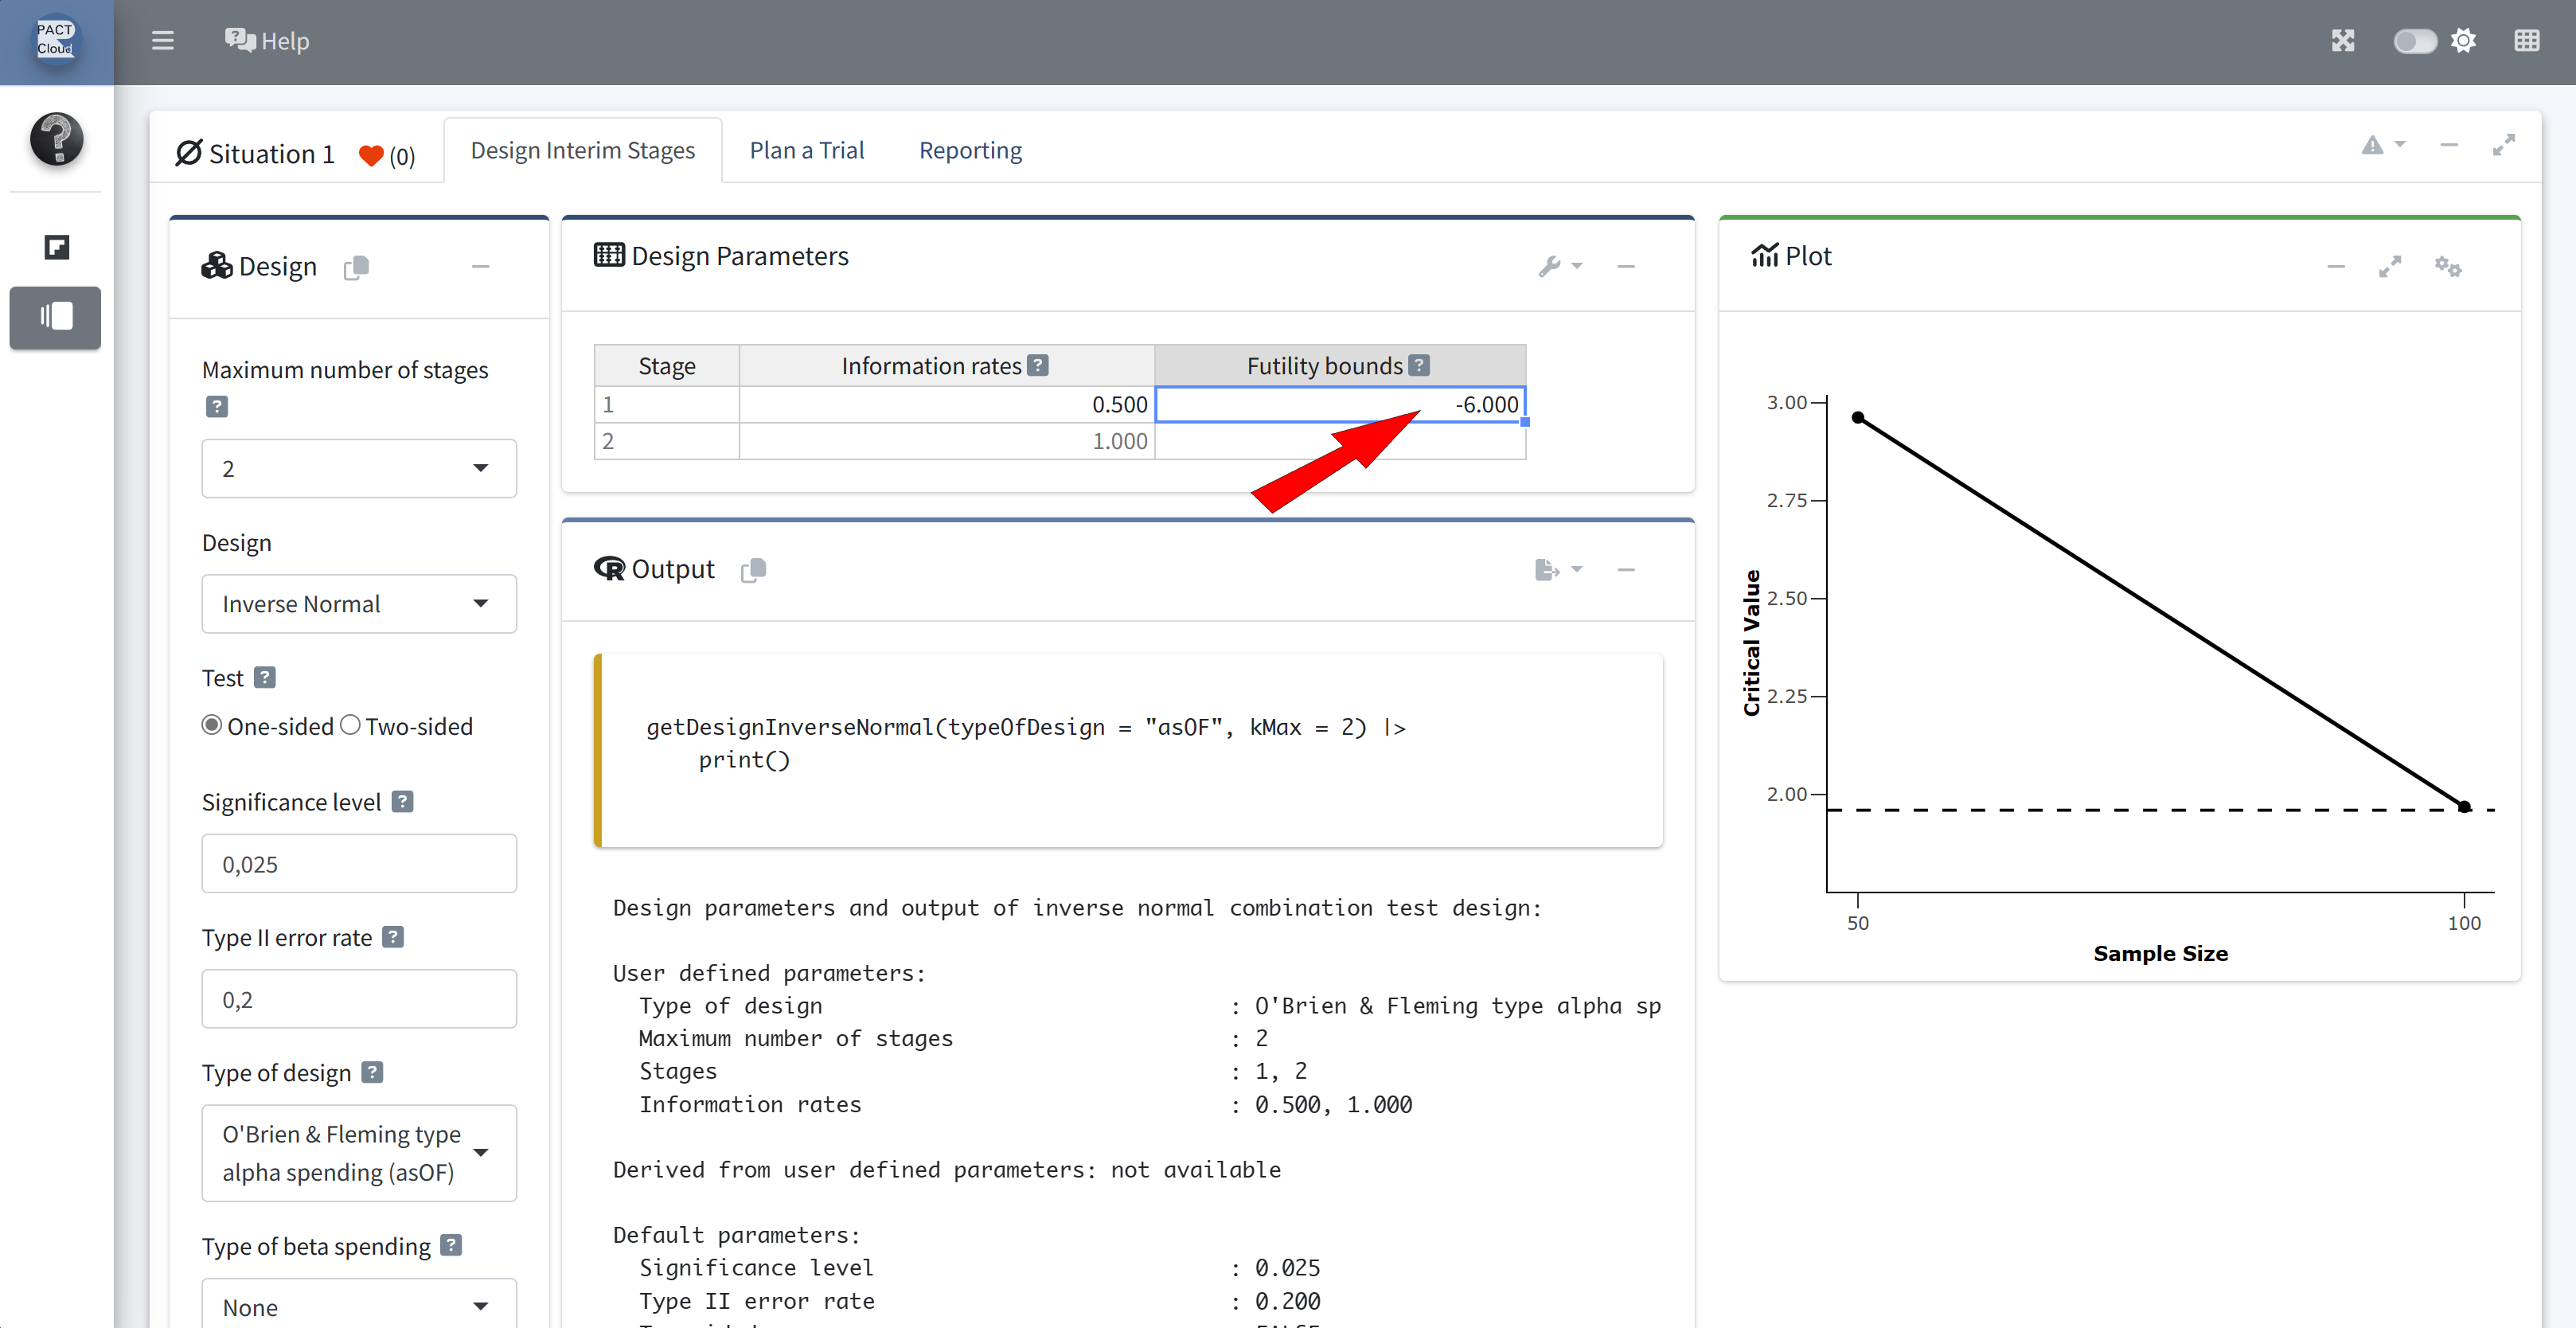Click Information rates help question mark
This screenshot has height=1328, width=2576.
point(1038,365)
